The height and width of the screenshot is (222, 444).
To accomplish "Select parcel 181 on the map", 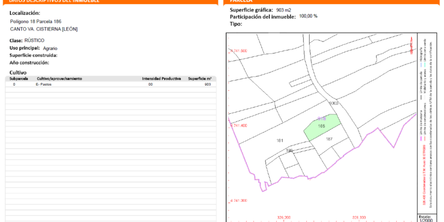I will click(x=280, y=140).
